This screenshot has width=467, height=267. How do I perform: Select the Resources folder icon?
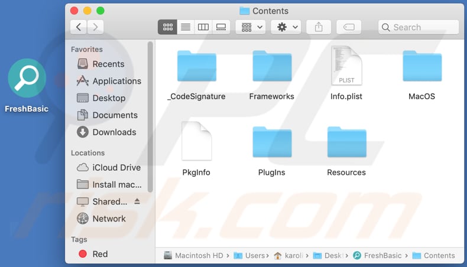pyautogui.click(x=346, y=142)
